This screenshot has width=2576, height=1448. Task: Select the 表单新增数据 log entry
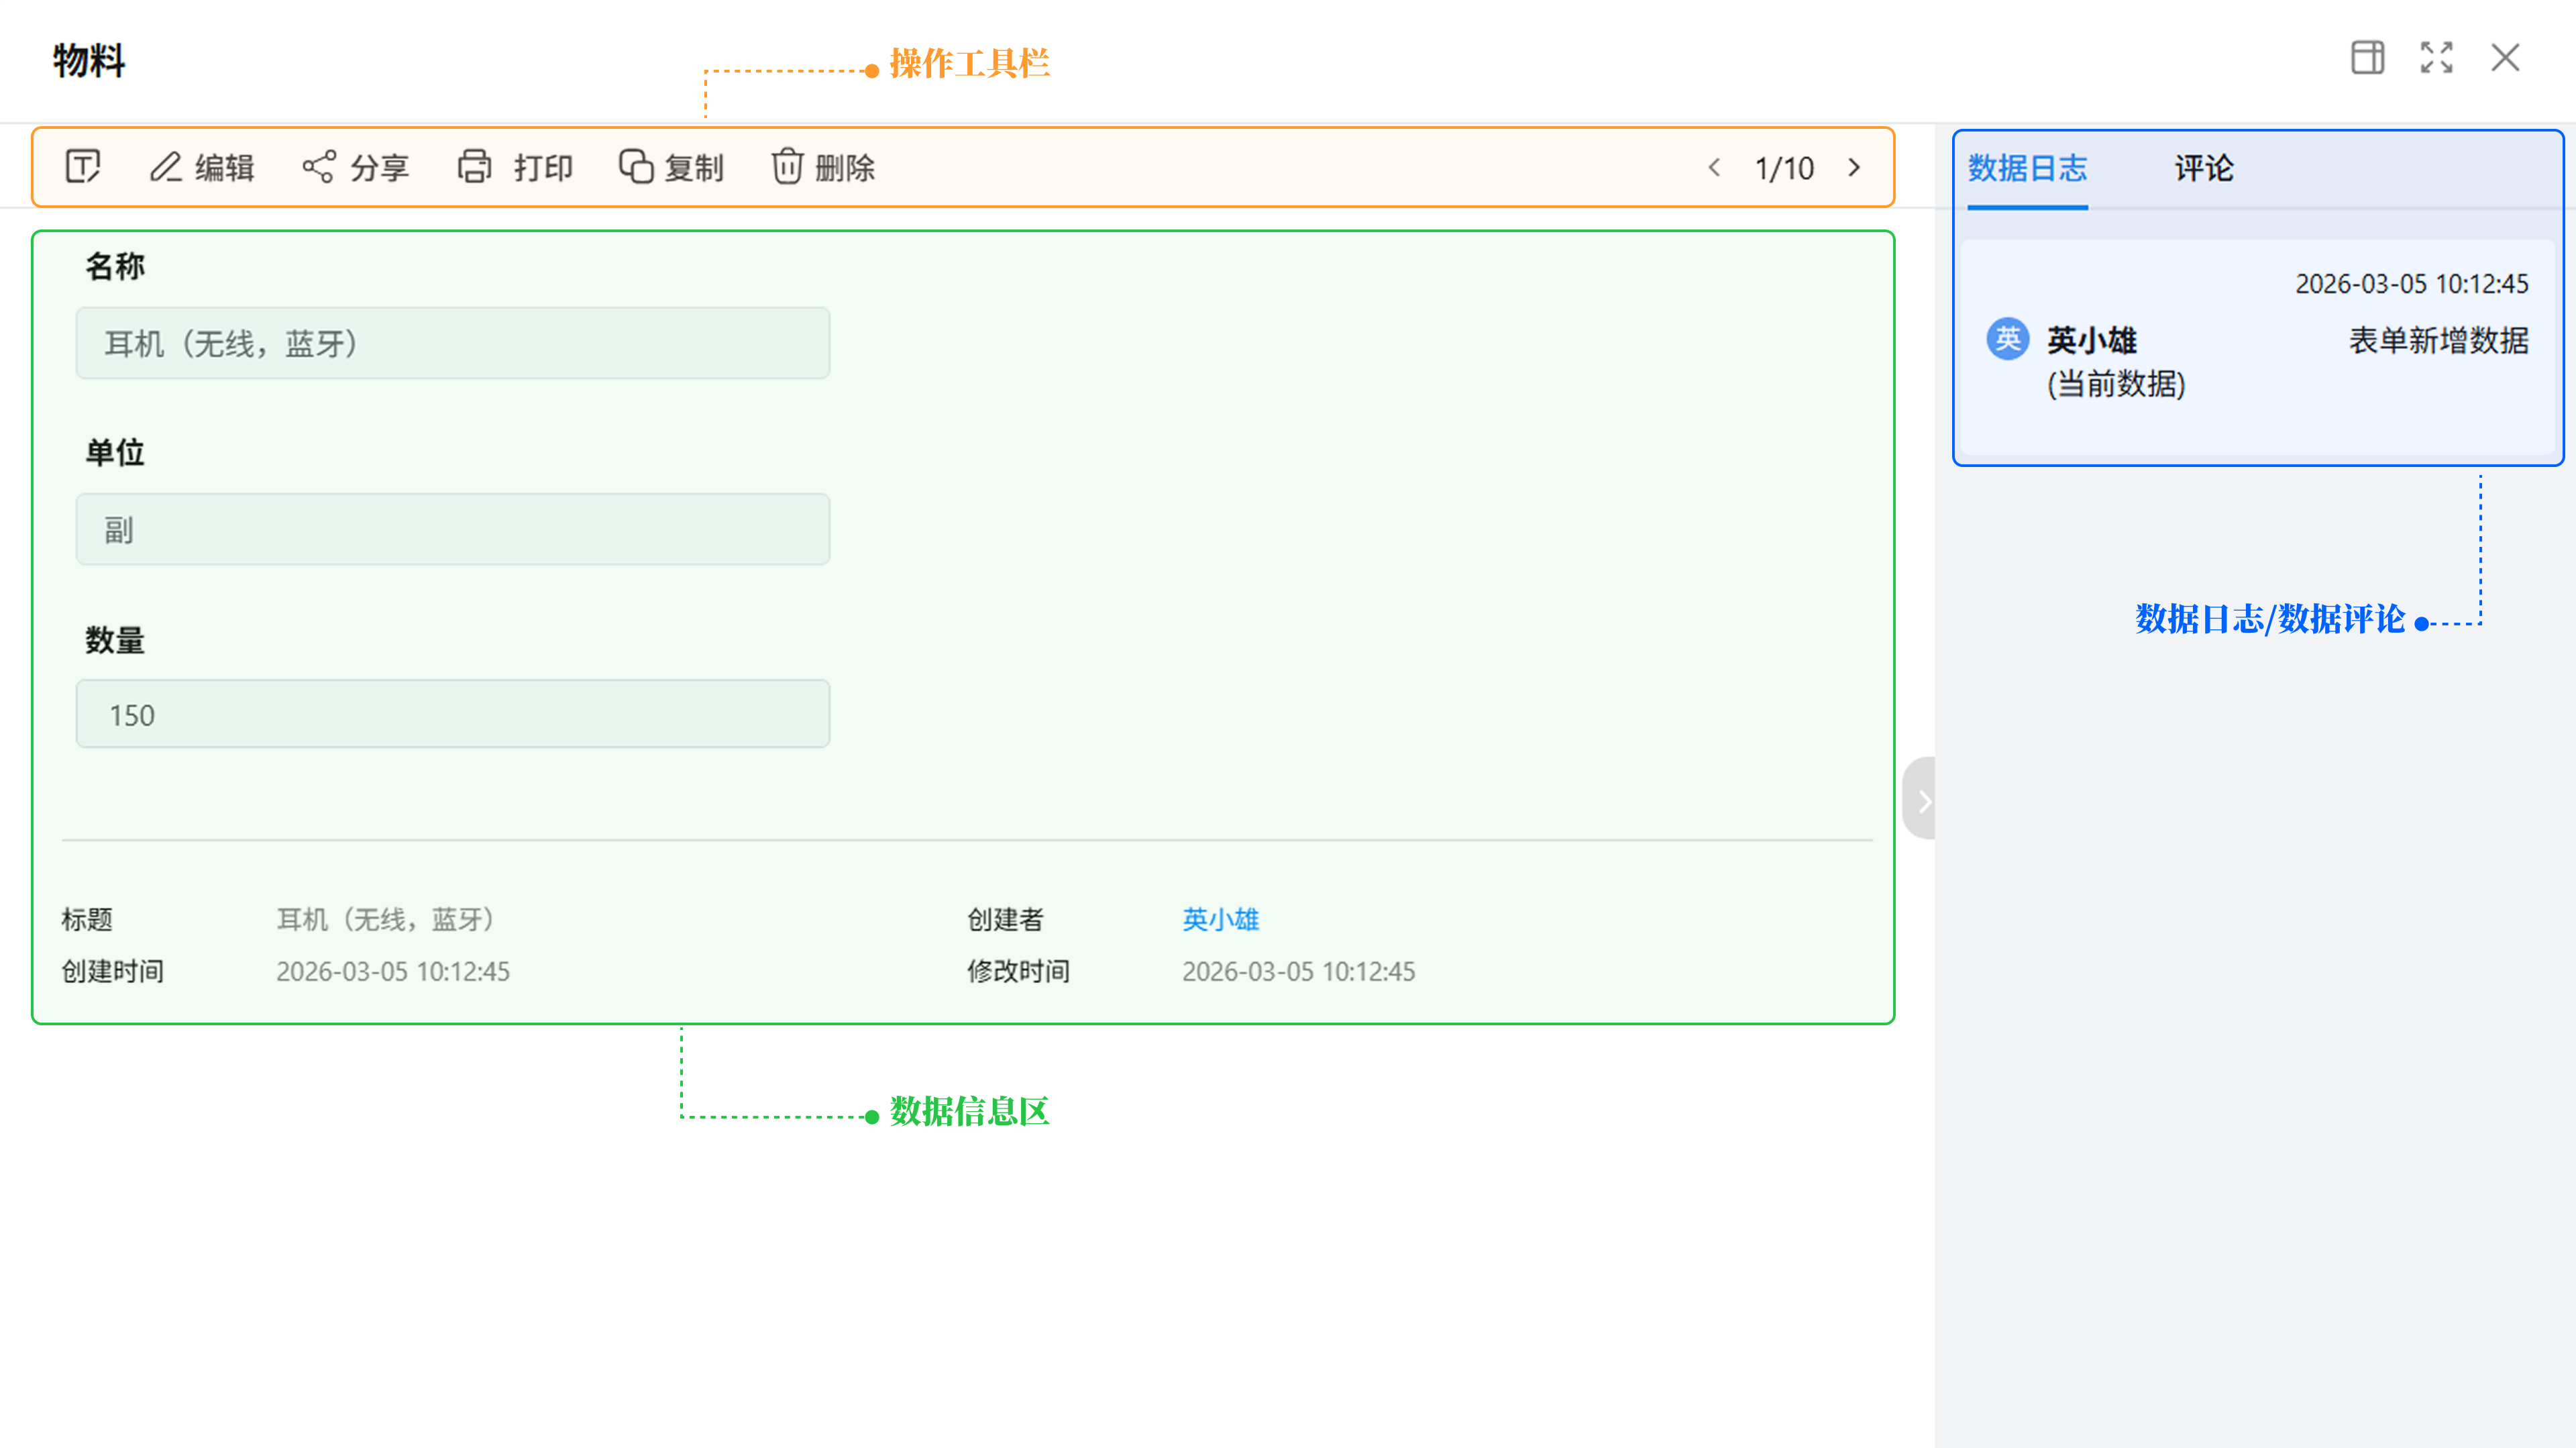[2438, 341]
